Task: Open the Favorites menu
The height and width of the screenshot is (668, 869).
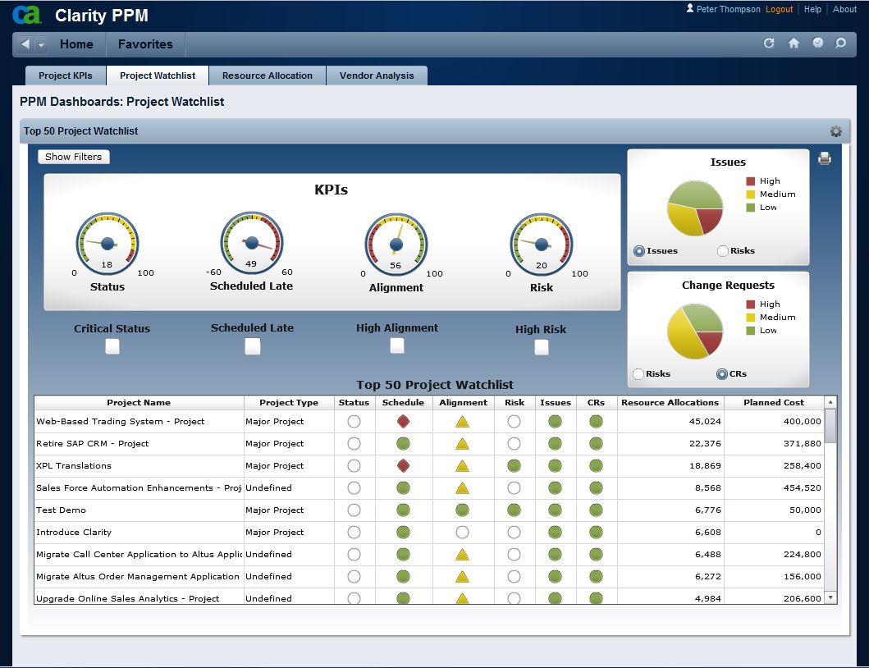Action: [145, 44]
